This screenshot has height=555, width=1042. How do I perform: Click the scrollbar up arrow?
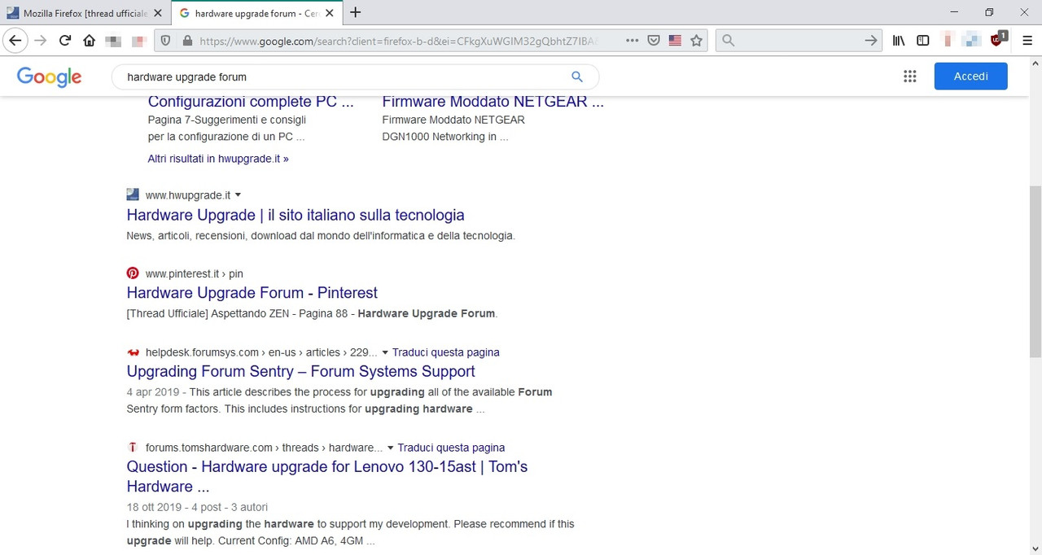(1035, 63)
